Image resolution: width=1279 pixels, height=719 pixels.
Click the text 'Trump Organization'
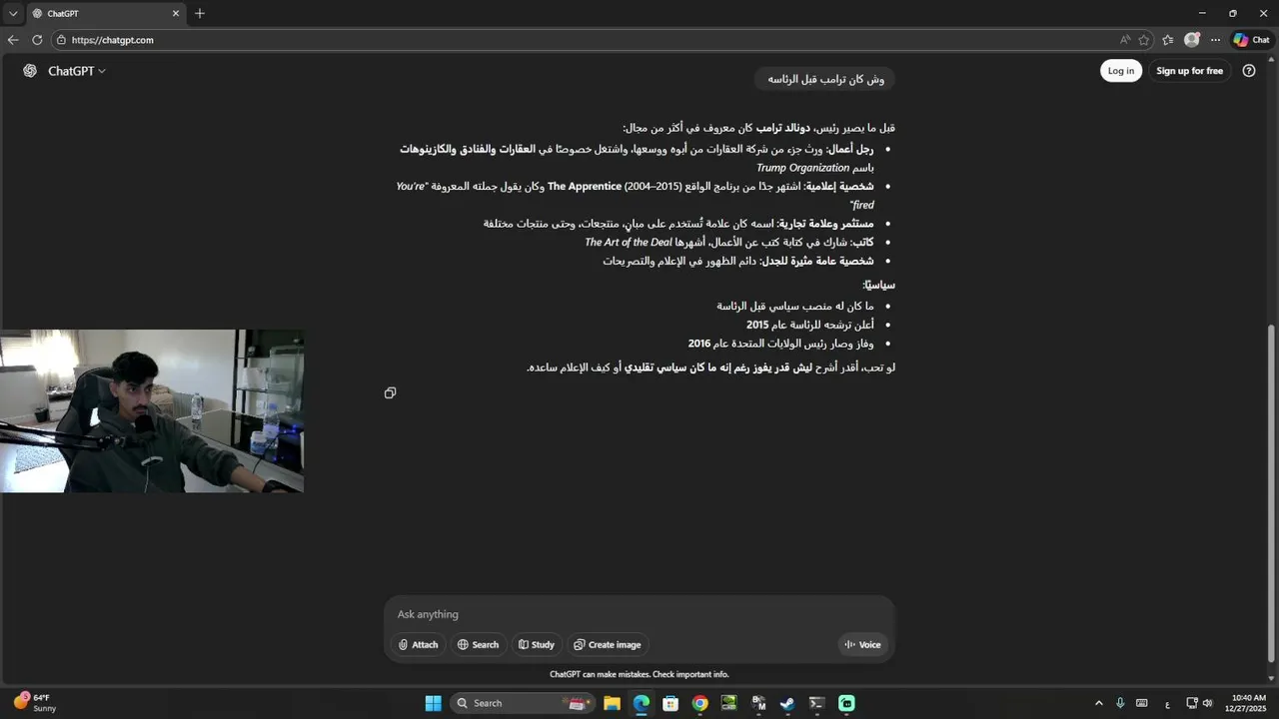click(802, 168)
